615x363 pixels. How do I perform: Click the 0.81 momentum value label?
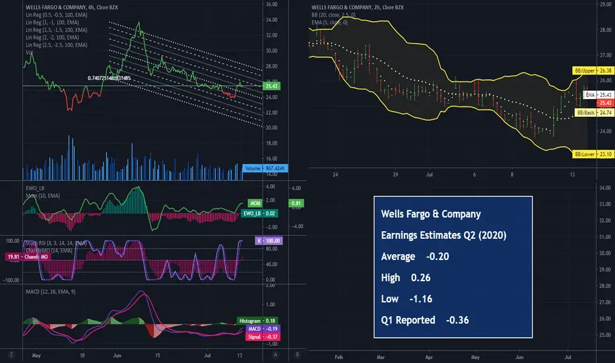pos(296,203)
